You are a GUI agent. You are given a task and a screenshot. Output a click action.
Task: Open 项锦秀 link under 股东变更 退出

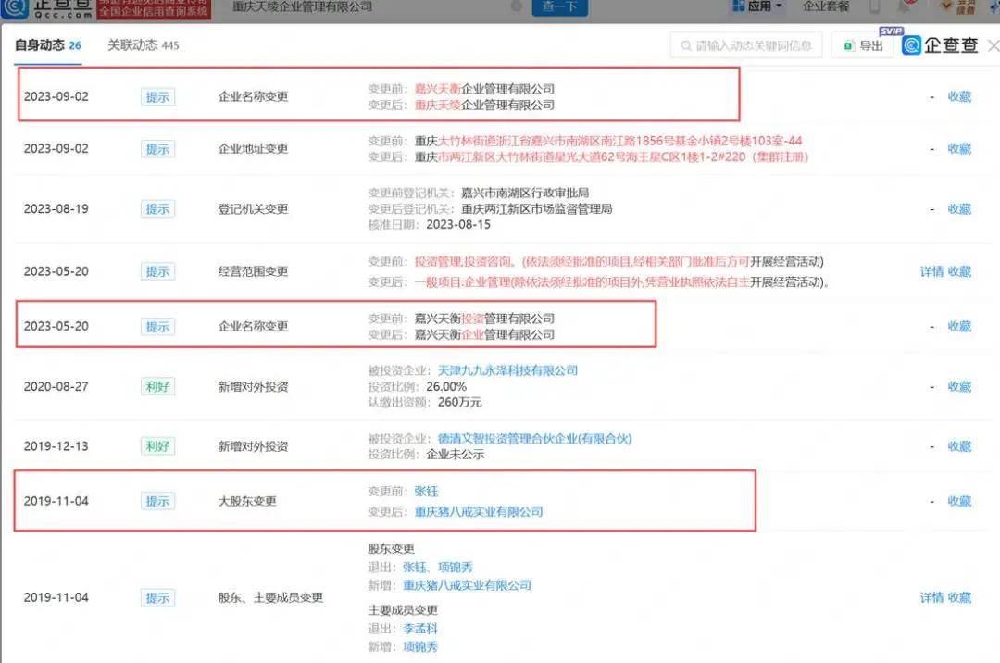click(x=456, y=568)
